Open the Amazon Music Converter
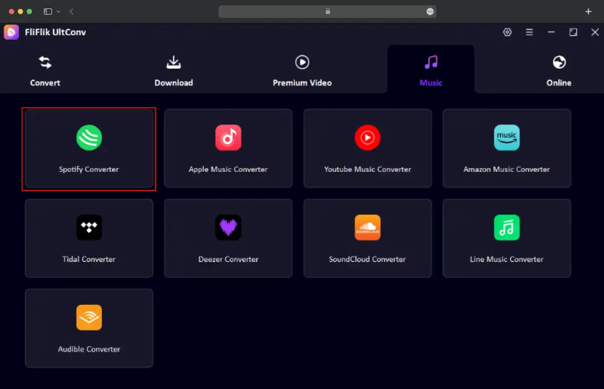604x389 pixels. point(507,148)
